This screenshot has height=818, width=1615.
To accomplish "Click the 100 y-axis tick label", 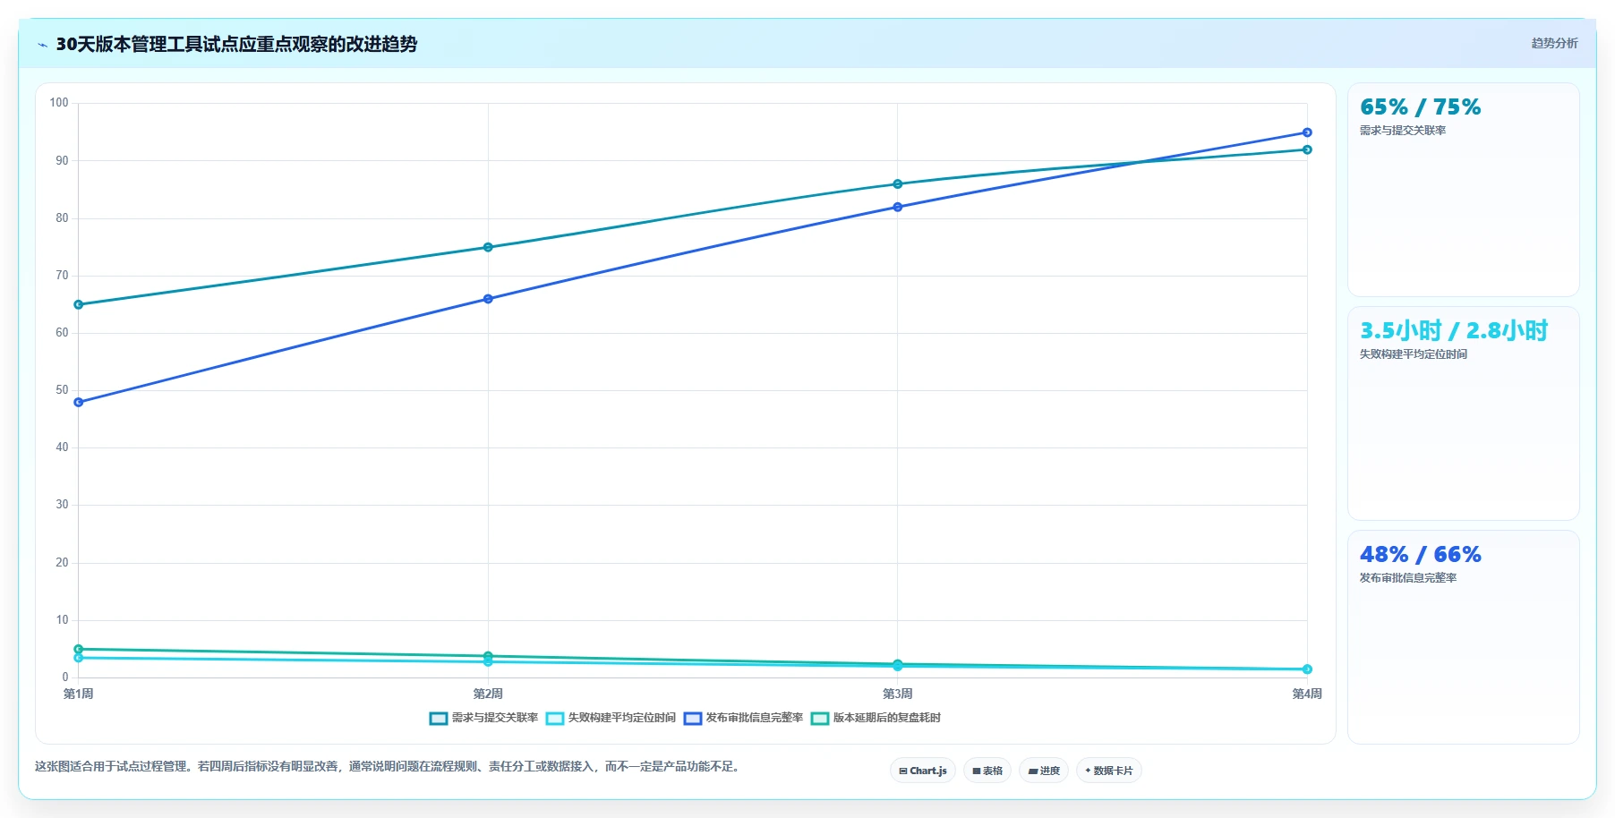I will tap(59, 103).
